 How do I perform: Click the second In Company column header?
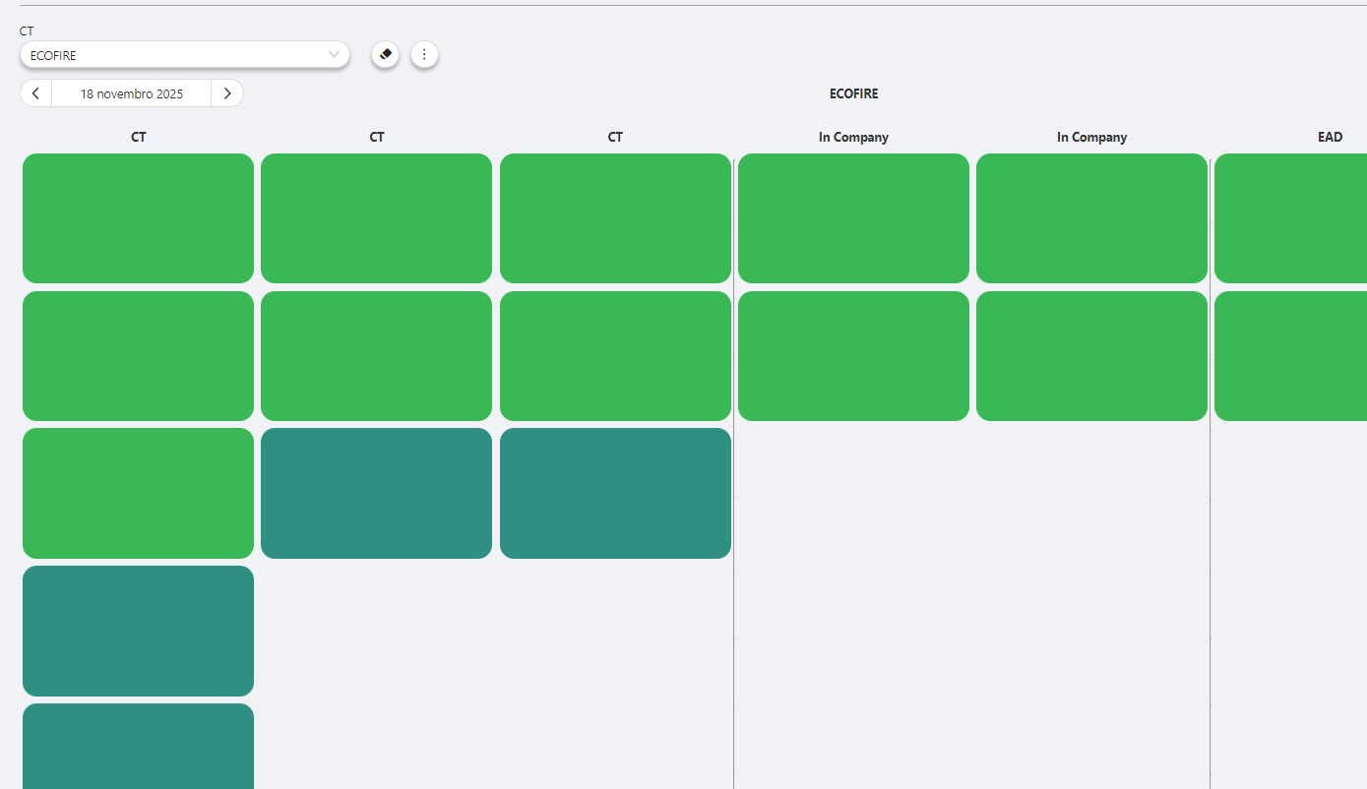1091,137
